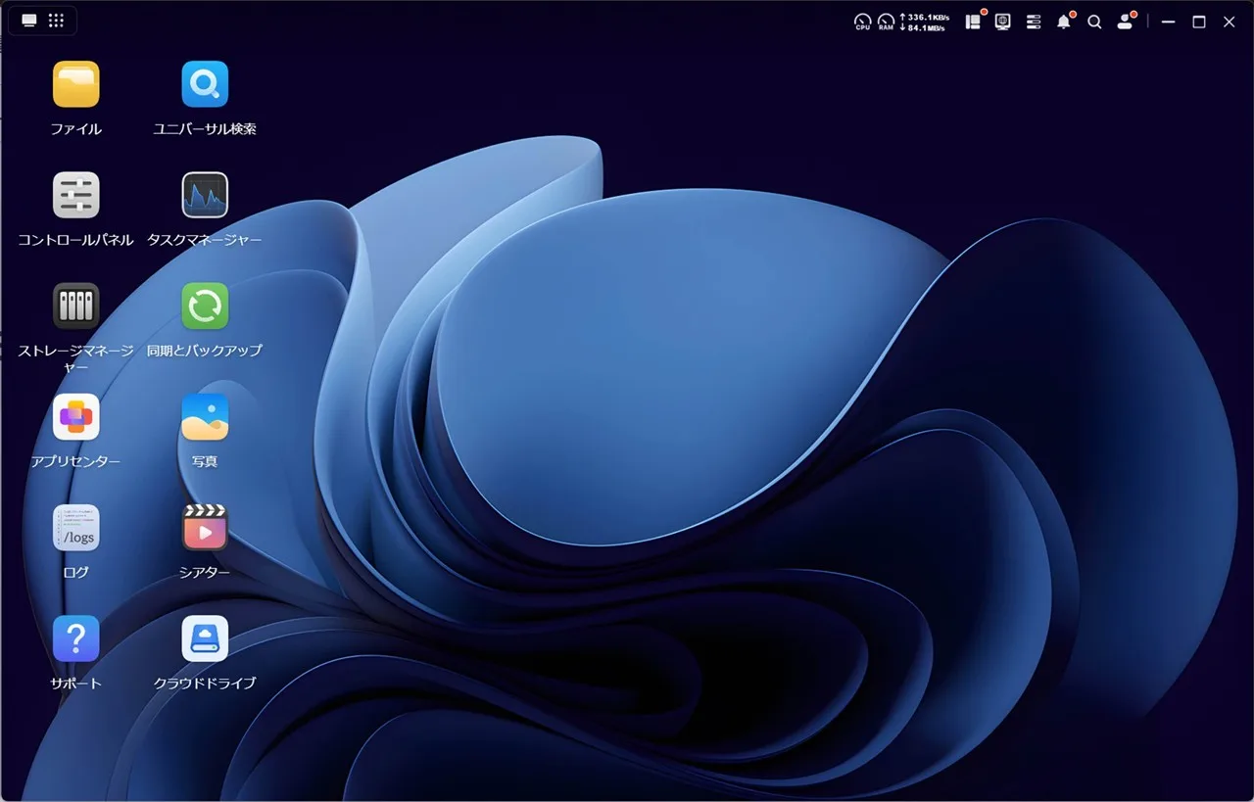Click the magnifier search icon in top bar

click(1094, 22)
